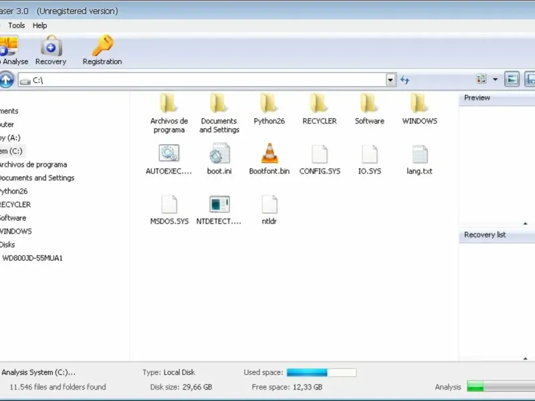Toggle the preview pane button

click(512, 79)
